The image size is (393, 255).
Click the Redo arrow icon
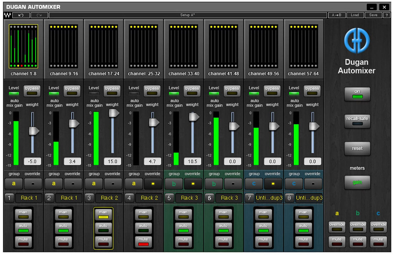pyautogui.click(x=40, y=15)
